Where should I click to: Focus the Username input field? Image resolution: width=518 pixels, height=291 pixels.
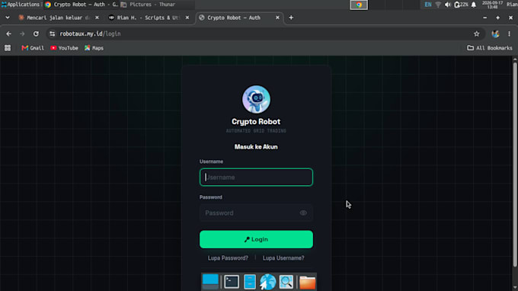tap(256, 177)
